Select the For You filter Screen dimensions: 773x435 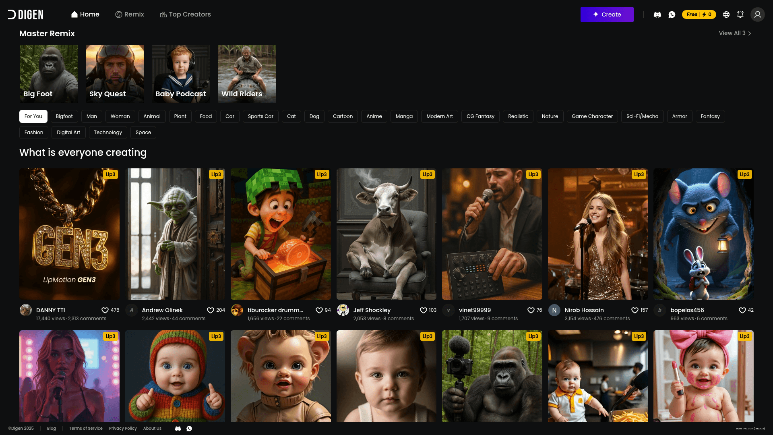(x=33, y=116)
